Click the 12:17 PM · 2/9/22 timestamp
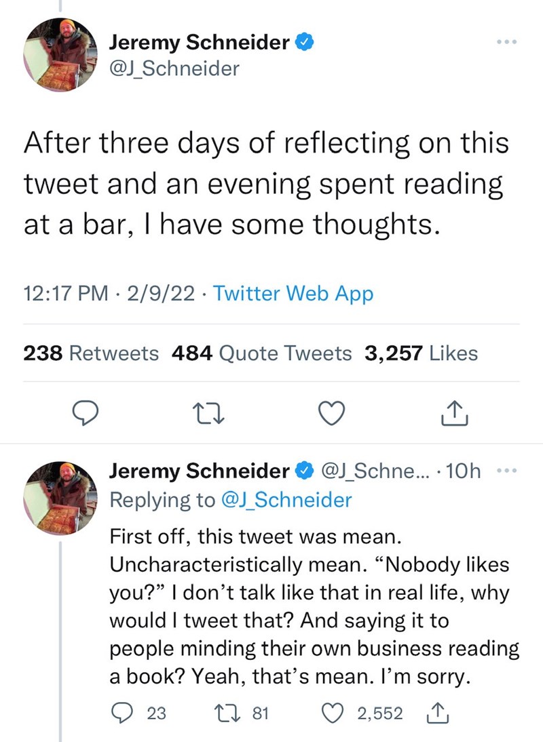The height and width of the screenshot is (742, 543). click(109, 294)
